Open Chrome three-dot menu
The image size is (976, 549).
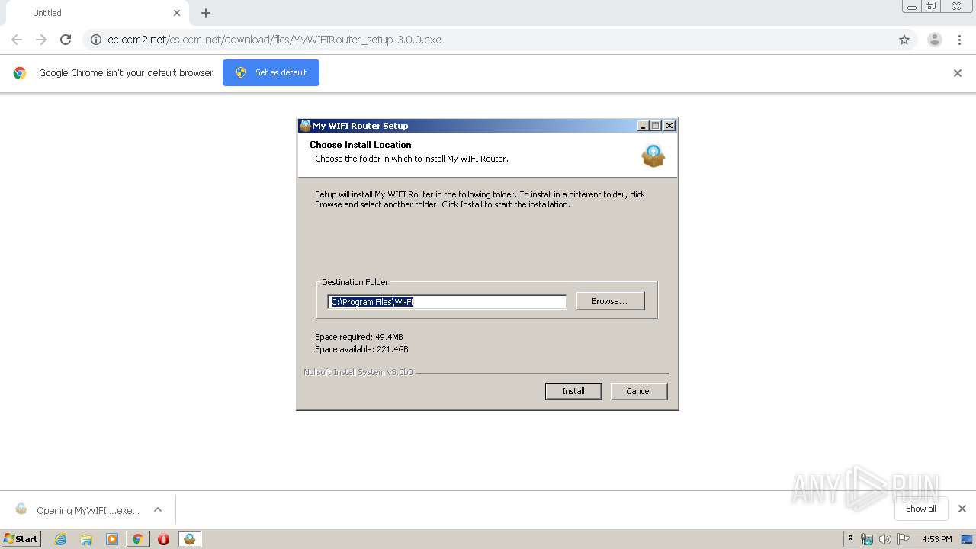pyautogui.click(x=959, y=40)
